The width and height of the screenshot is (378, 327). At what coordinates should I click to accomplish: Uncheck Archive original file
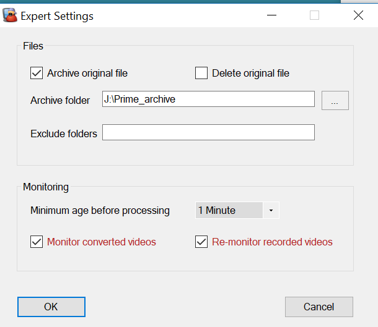[x=36, y=74]
